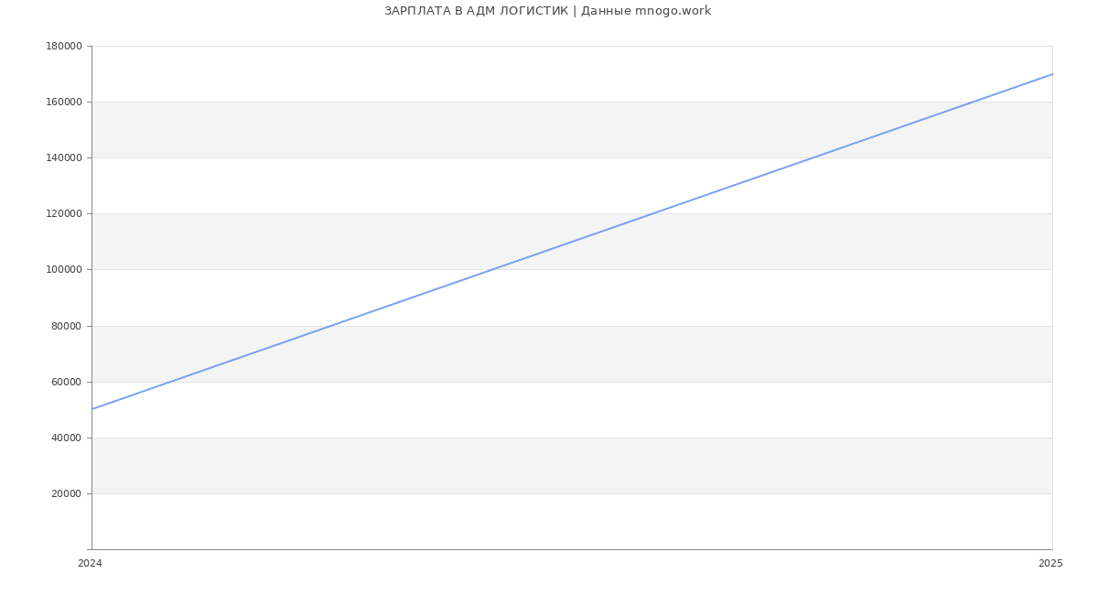
Task: Click the line start point at 2024
Action: (91, 409)
